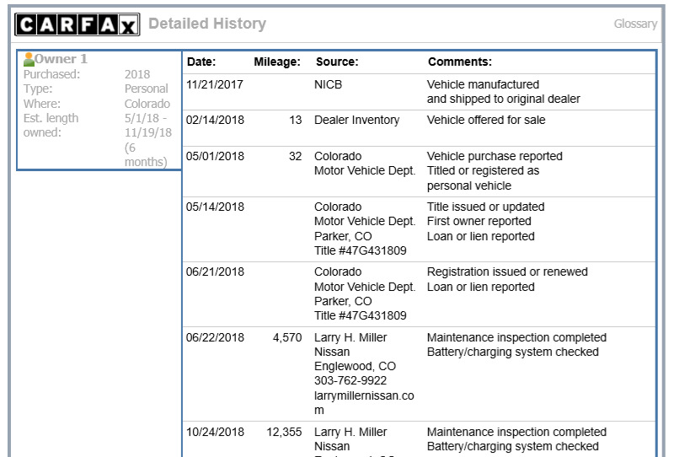
Task: Click Registration issued or renewed comment
Action: point(507,272)
